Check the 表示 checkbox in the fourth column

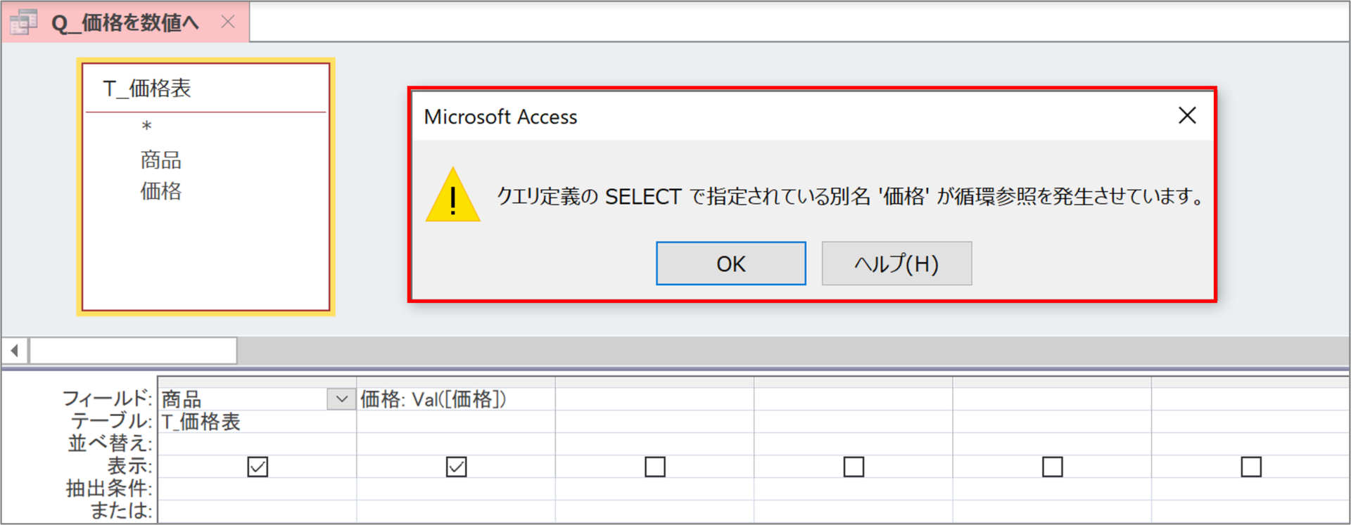tap(854, 467)
